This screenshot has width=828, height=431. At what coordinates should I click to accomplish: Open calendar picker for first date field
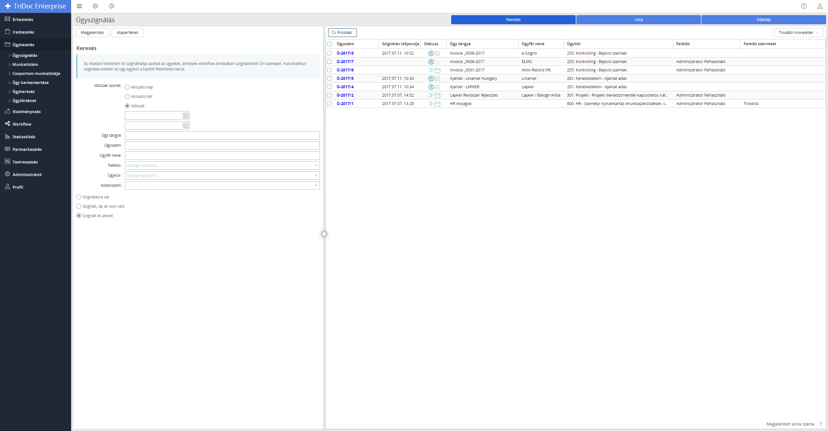point(186,116)
